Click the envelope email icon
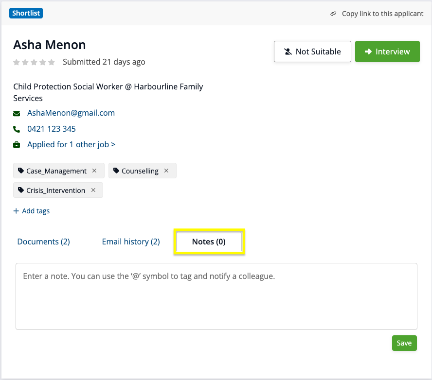The width and height of the screenshot is (432, 380). (x=17, y=113)
